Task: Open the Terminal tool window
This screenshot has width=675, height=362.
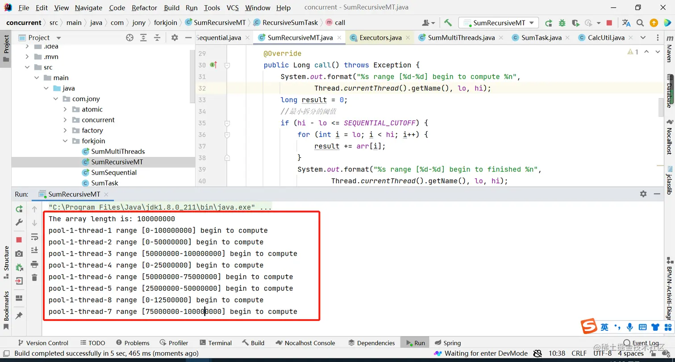Action: point(216,343)
